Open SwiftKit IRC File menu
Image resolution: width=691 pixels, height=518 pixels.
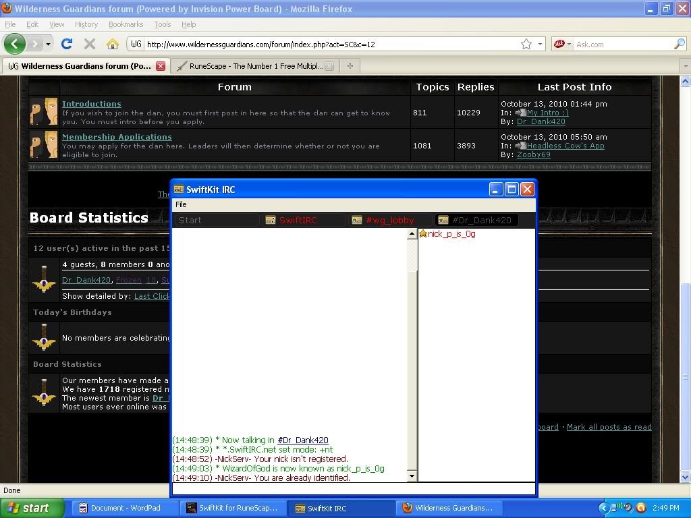[181, 204]
